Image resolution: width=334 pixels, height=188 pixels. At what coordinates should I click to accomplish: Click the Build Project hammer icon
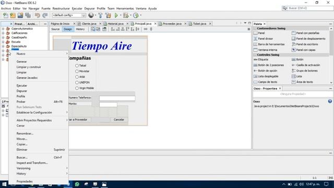100,15
